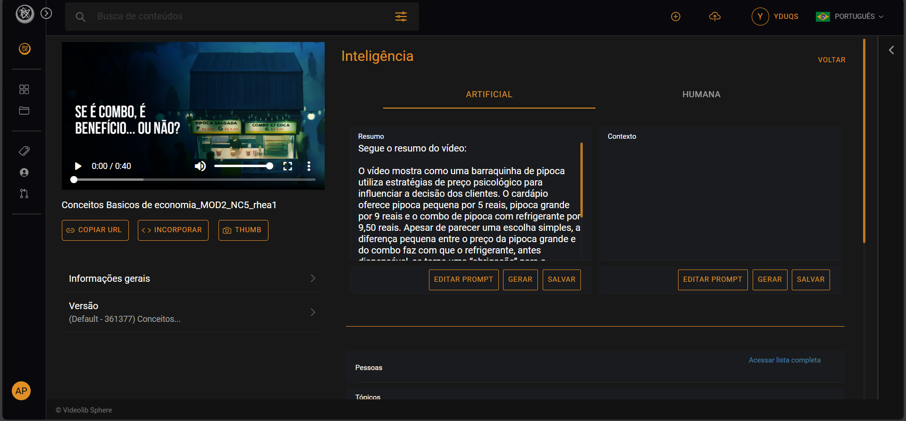
Task: Switch to the Humana tab
Action: 701,94
